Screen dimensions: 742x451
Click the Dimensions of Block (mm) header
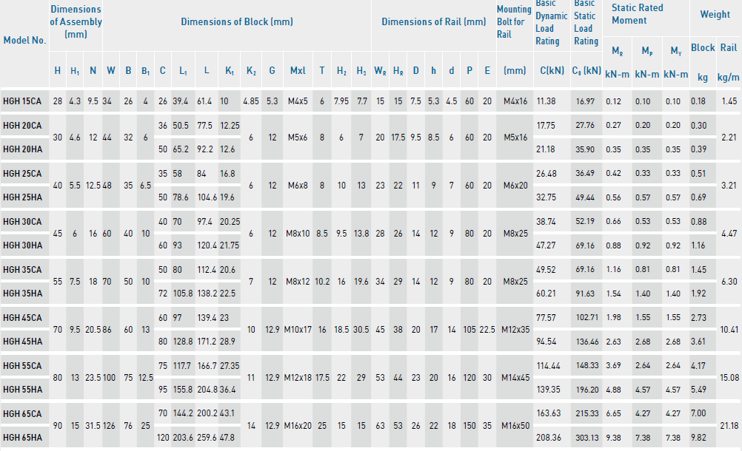(237, 22)
